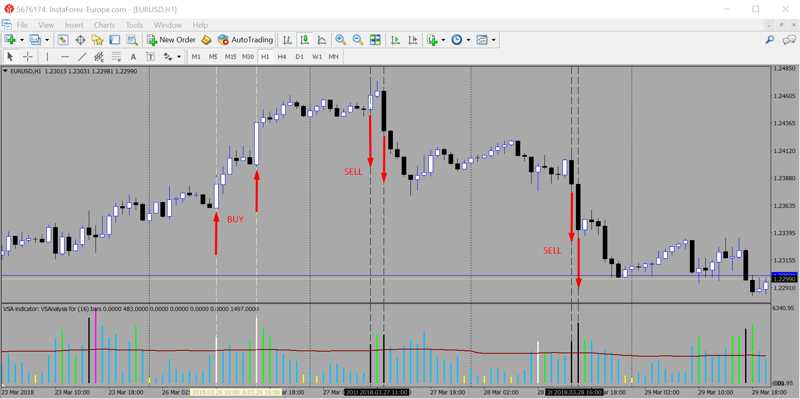Switch to the D1 timeframe
Image resolution: width=800 pixels, height=399 pixels.
point(299,57)
